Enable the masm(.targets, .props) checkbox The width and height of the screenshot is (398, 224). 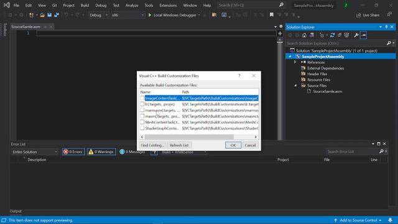142,116
